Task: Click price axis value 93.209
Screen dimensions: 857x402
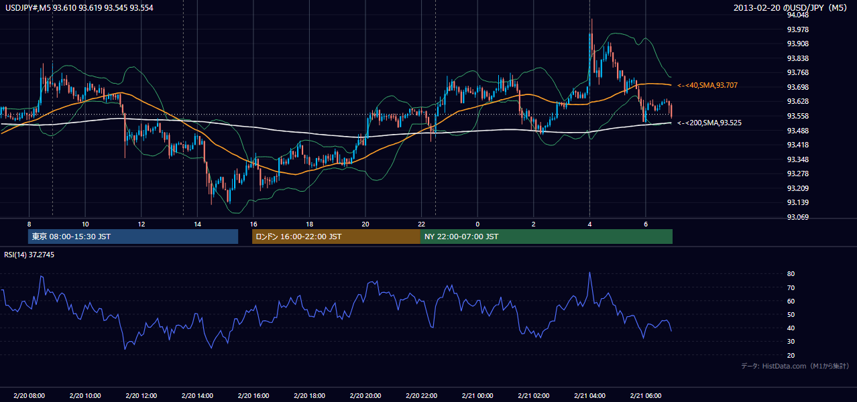Action: click(x=798, y=189)
